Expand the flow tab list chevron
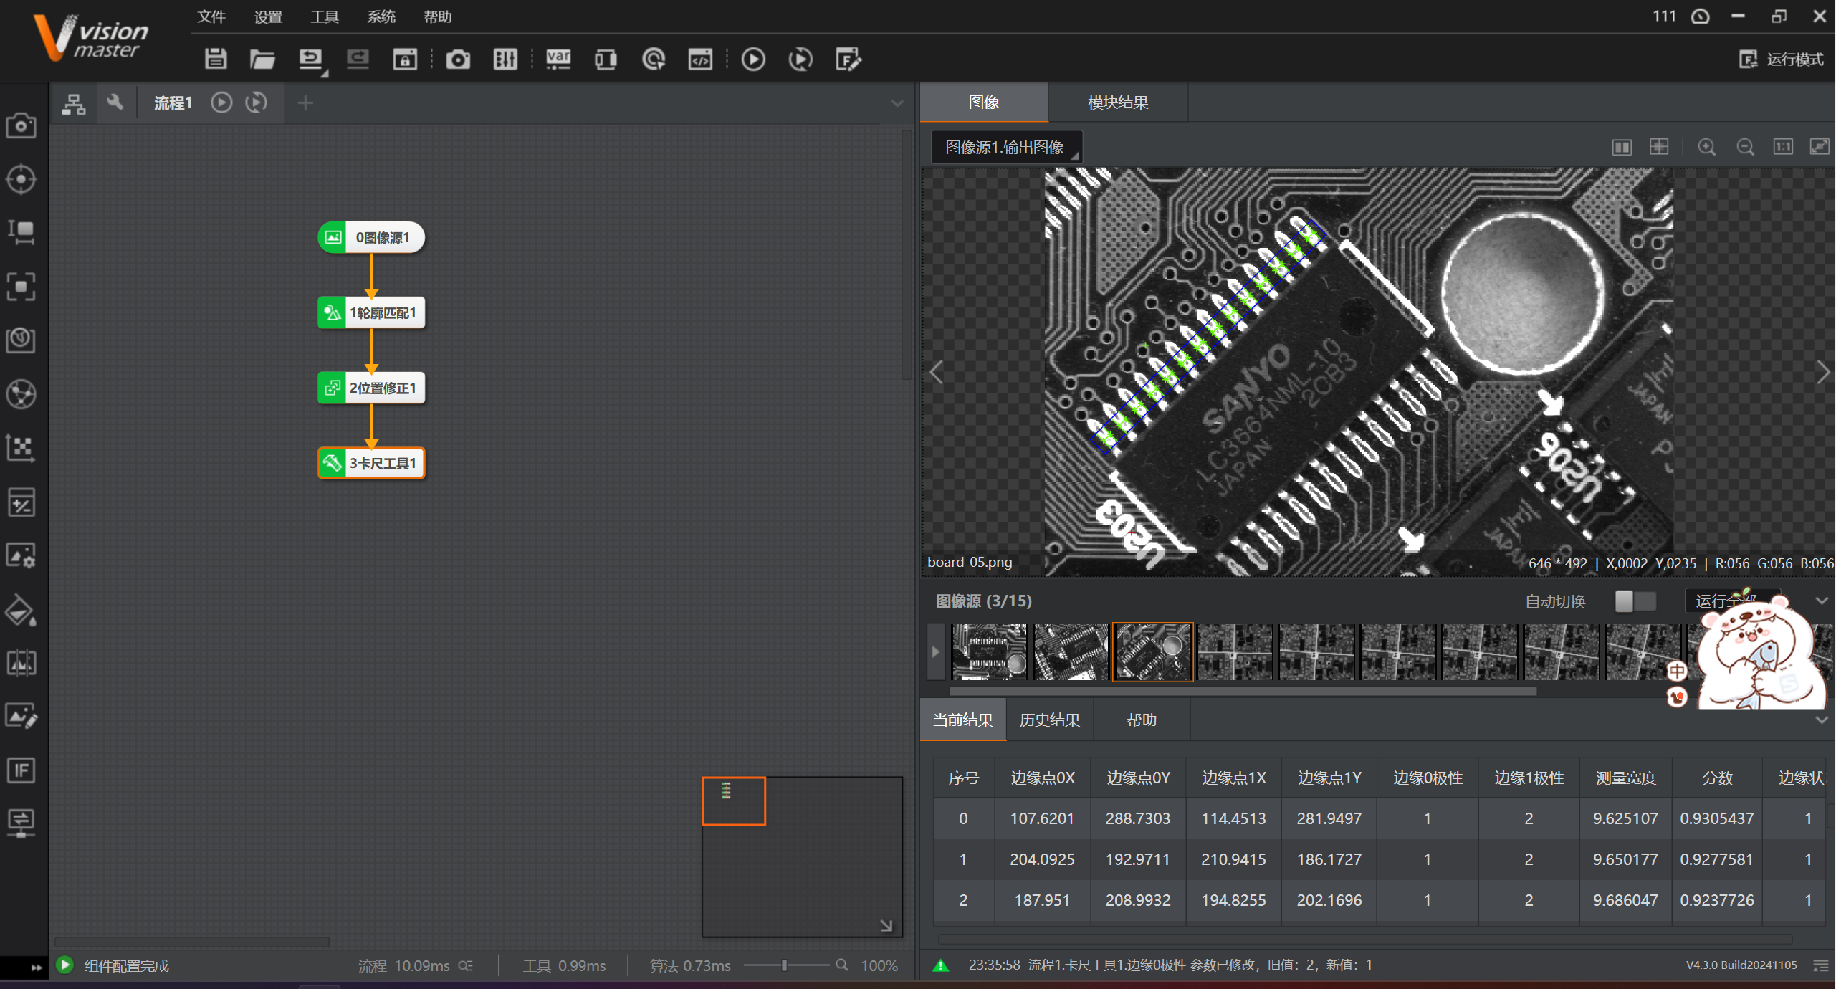1836x989 pixels. (897, 103)
